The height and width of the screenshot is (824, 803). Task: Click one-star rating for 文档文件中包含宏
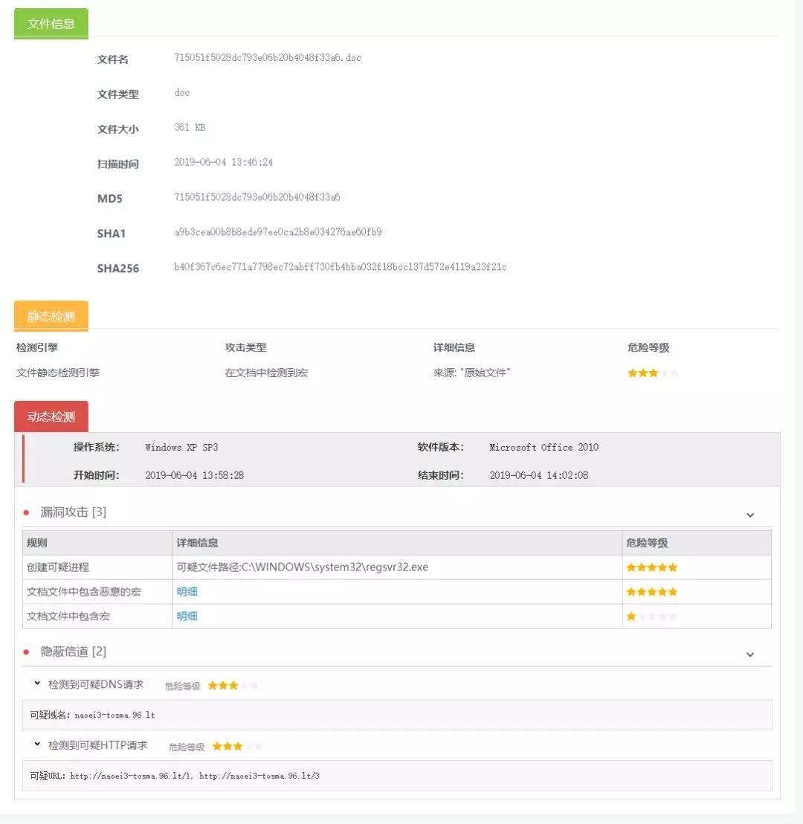coord(651,617)
